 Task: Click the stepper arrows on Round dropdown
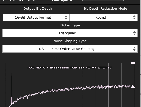(134, 18)
